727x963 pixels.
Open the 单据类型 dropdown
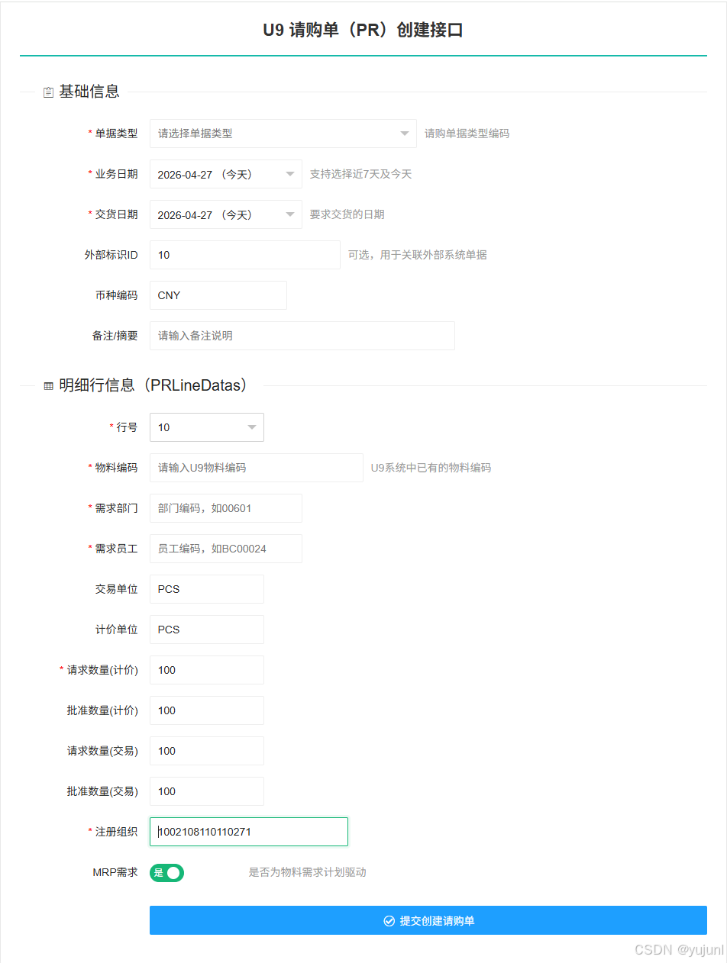pyautogui.click(x=283, y=134)
